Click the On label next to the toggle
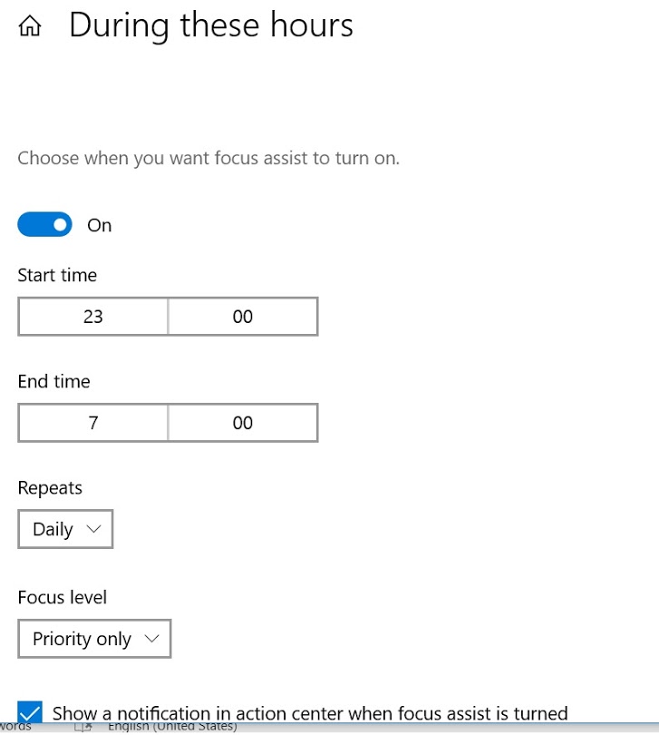659x735 pixels. (x=100, y=225)
